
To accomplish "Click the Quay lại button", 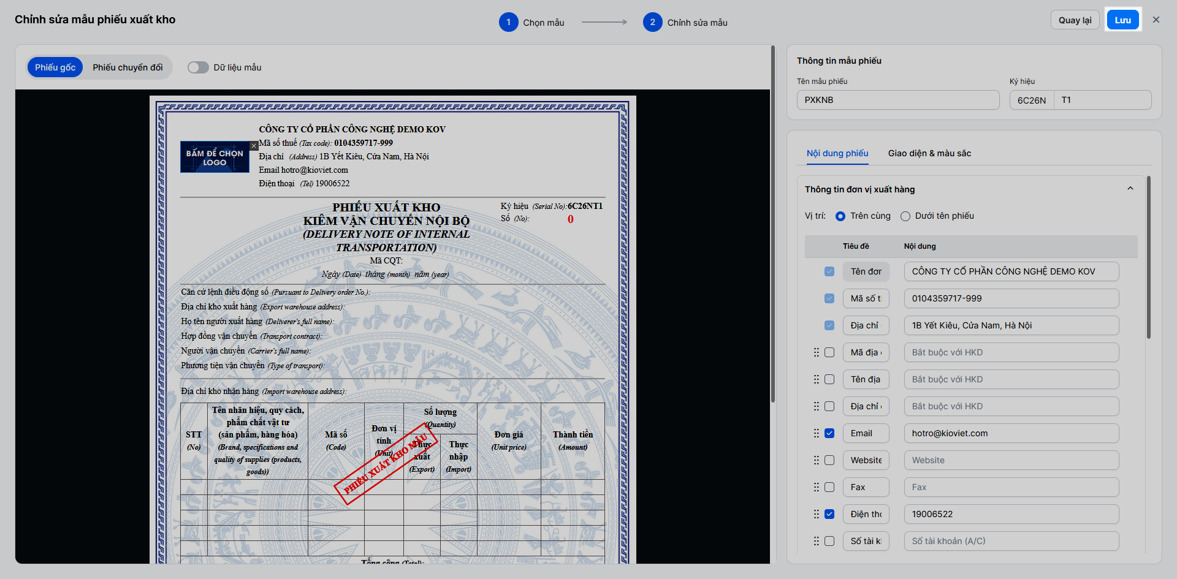I will (1075, 20).
